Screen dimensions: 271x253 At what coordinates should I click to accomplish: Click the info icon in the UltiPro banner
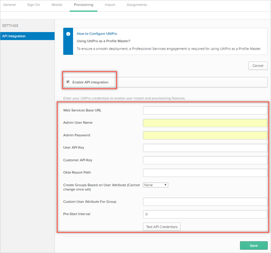click(x=68, y=34)
